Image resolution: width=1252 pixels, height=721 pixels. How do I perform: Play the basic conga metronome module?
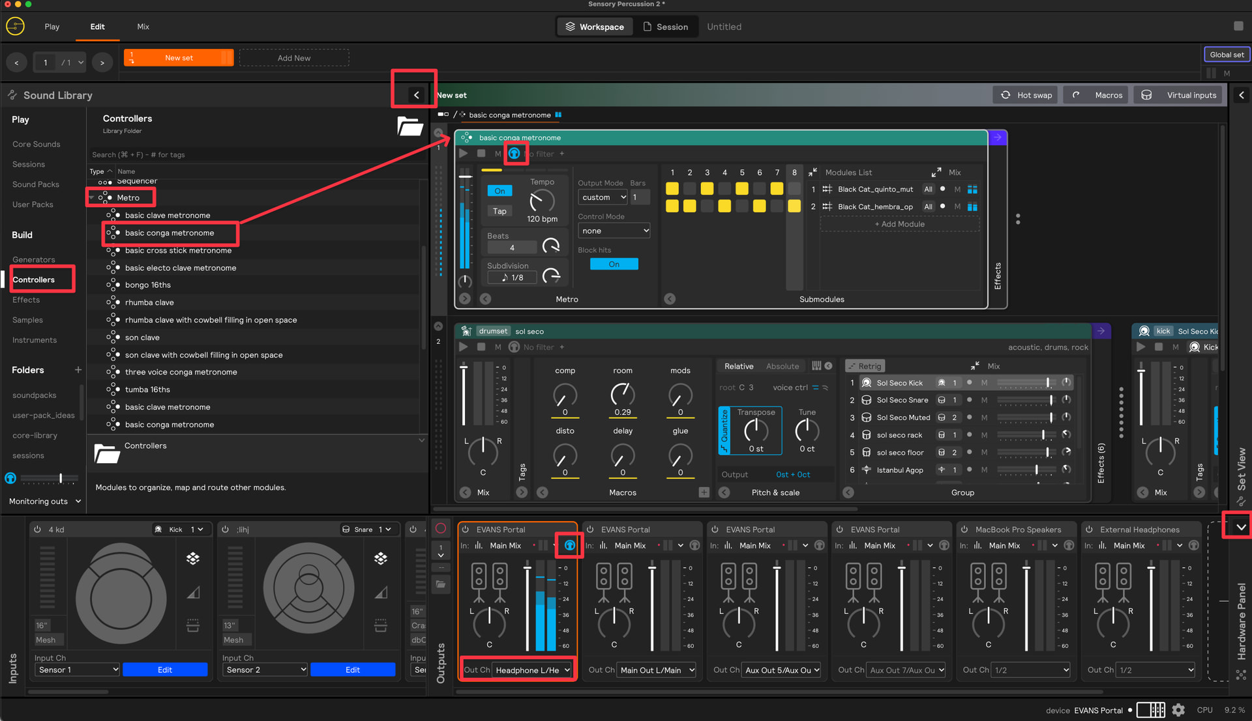pyautogui.click(x=464, y=154)
